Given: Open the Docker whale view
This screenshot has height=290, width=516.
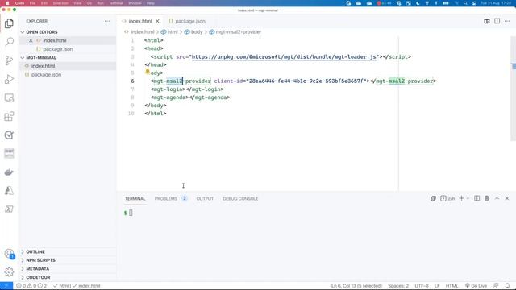Looking at the screenshot, I should 9,172.
